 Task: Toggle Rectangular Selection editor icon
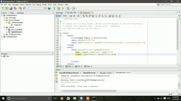click(96, 16)
